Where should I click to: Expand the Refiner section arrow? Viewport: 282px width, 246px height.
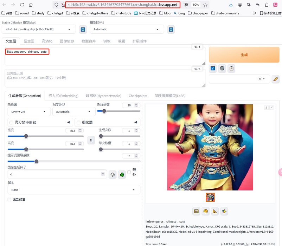click(136, 122)
